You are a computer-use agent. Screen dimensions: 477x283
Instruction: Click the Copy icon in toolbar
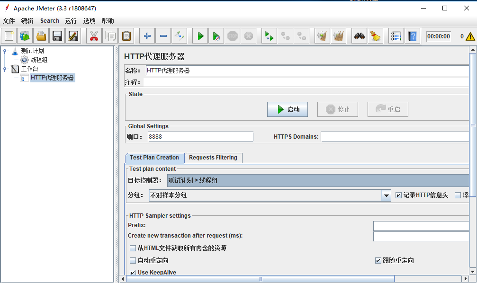point(110,36)
